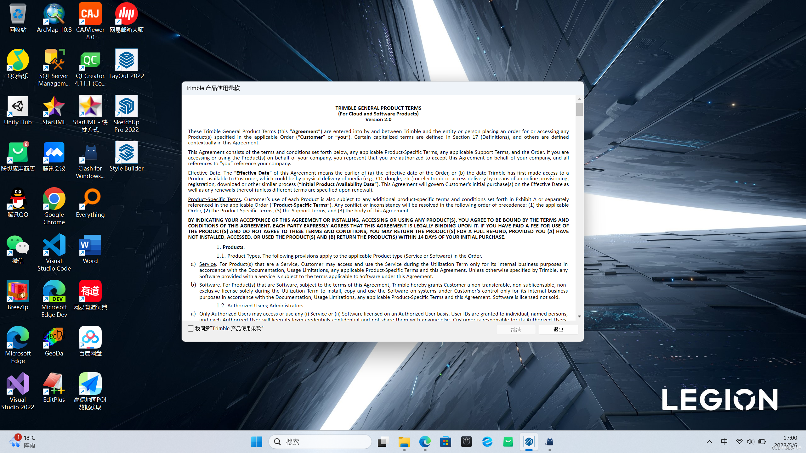This screenshot has height=453, width=806.
Task: Select the SketchUp Pro 2022 desktop icon
Action: (127, 114)
